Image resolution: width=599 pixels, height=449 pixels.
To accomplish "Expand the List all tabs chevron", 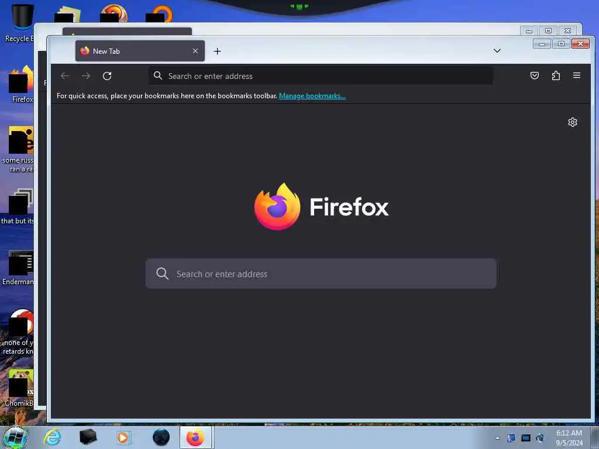I will pos(497,50).
